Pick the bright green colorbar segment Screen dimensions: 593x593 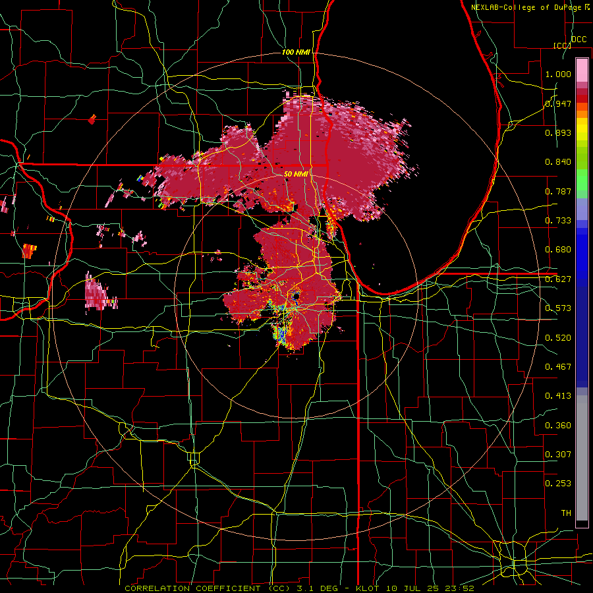pyautogui.click(x=582, y=180)
